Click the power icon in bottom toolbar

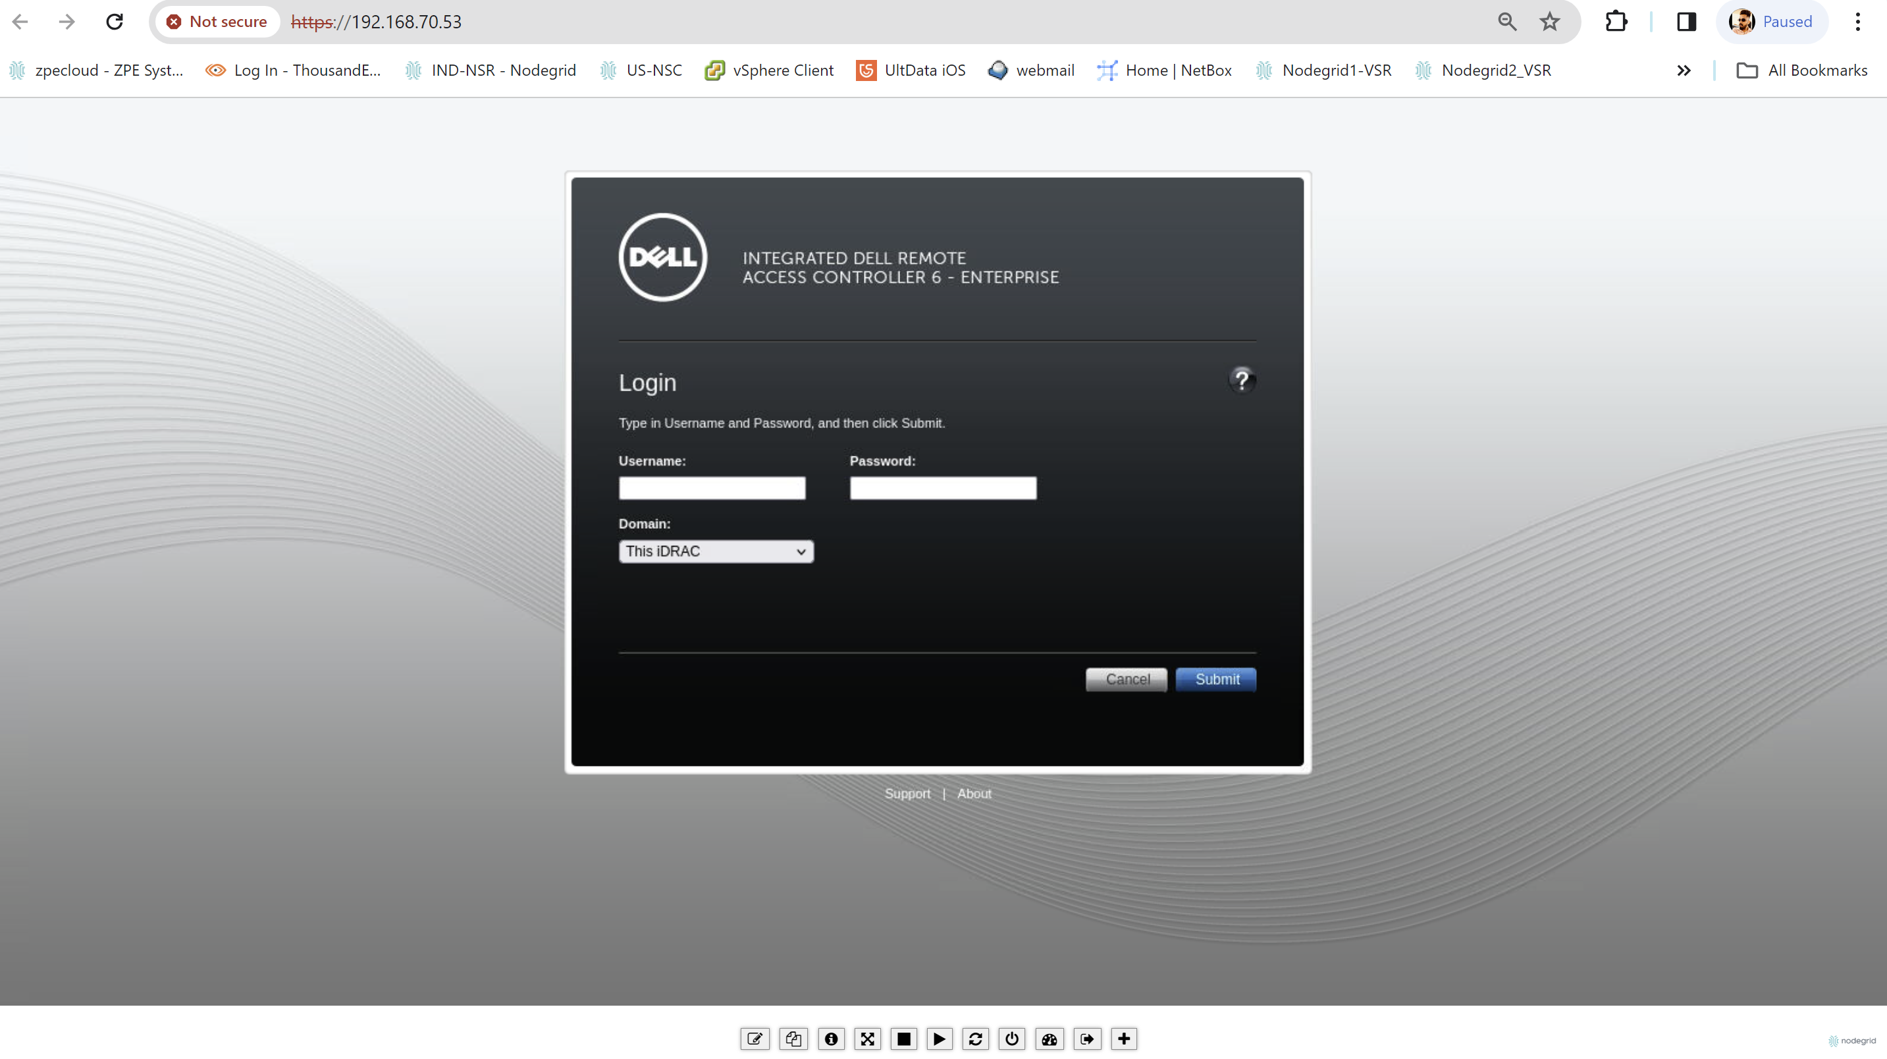pos(1011,1039)
